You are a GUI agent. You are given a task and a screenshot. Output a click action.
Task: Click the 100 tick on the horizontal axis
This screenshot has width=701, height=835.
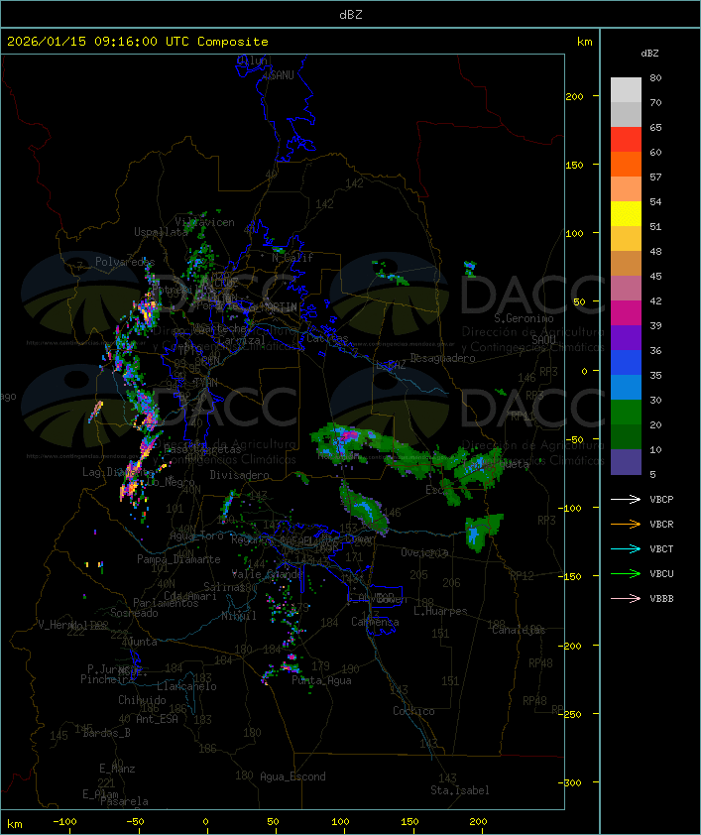click(x=341, y=822)
